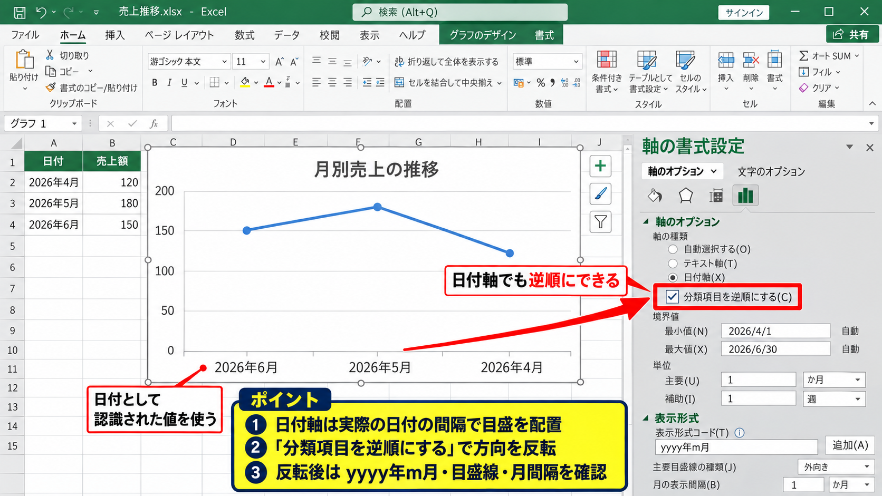The height and width of the screenshot is (496, 882).
Task: Click the minimum bound input field
Action: tap(775, 331)
